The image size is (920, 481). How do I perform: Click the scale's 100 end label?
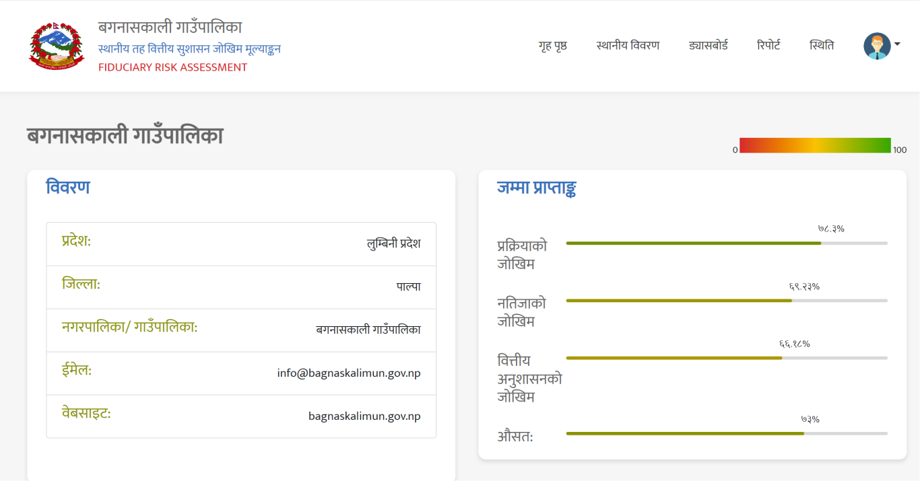[900, 150]
